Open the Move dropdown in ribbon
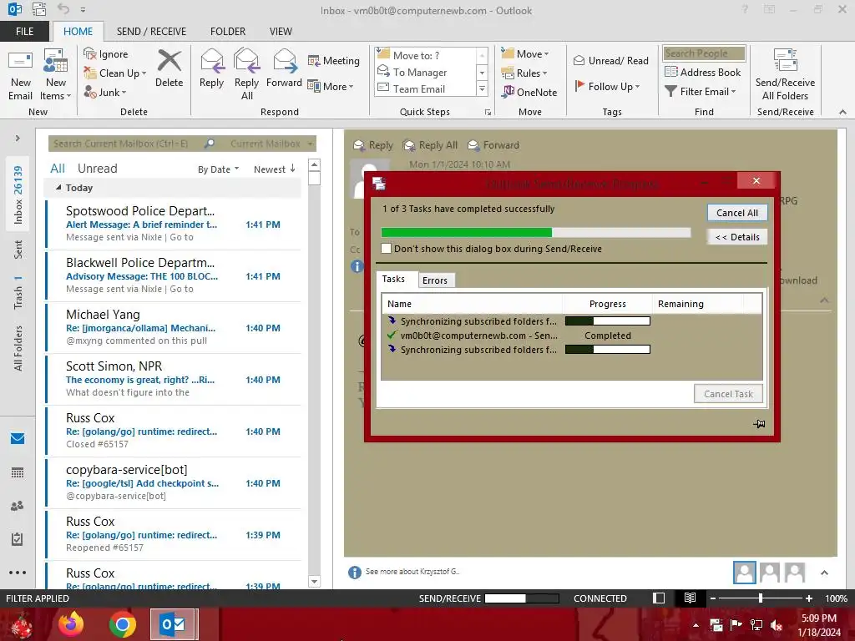This screenshot has width=855, height=641. tap(525, 53)
